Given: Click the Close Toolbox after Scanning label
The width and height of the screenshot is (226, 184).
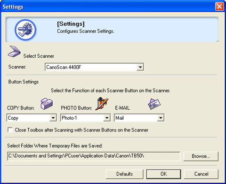Looking at the screenshot, I should pos(81,130).
